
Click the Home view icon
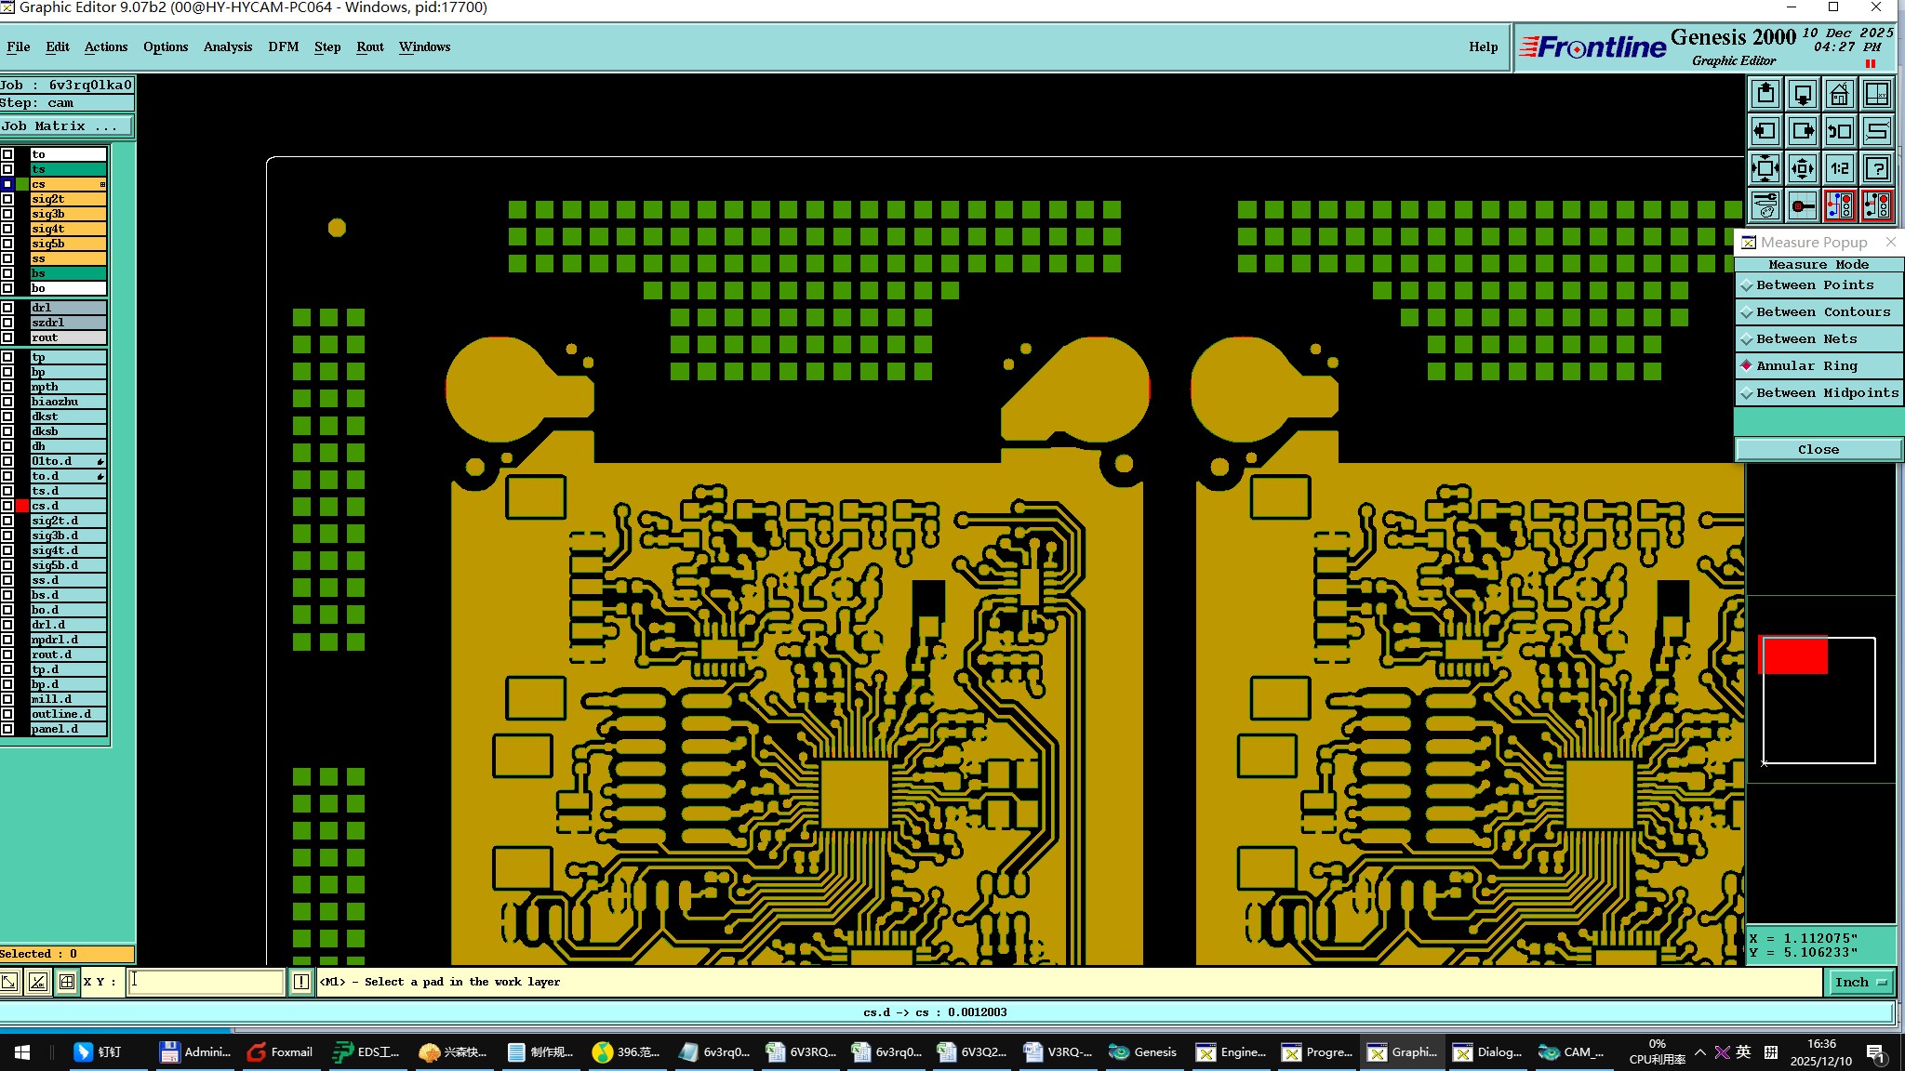pos(1839,95)
